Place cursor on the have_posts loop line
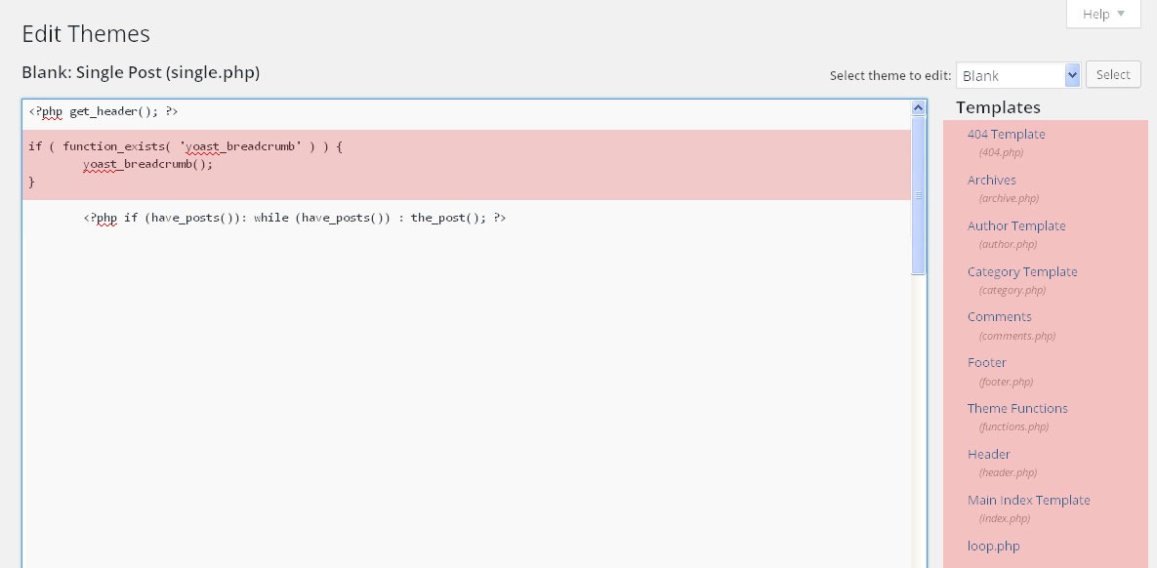Image resolution: width=1157 pixels, height=568 pixels. [x=294, y=218]
